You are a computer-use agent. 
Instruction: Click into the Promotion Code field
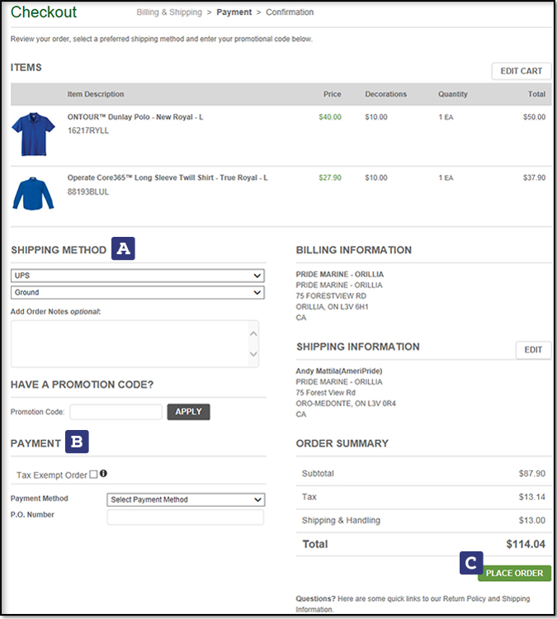116,412
